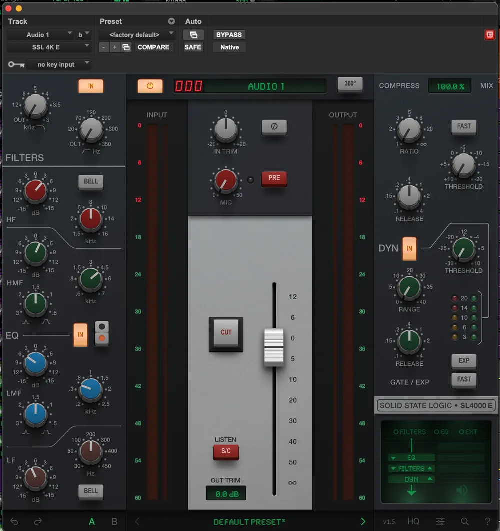
Task: Open the settings sliders icon at the bottom
Action: 440,522
